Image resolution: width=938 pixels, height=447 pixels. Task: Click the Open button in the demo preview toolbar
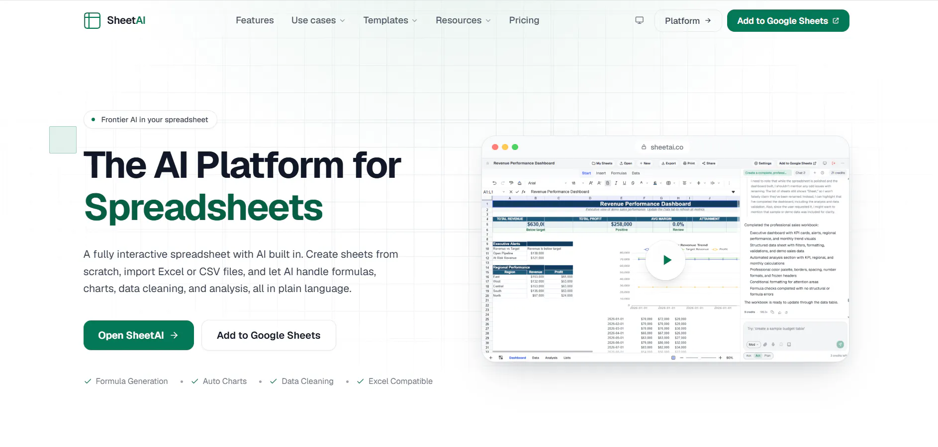click(626, 163)
